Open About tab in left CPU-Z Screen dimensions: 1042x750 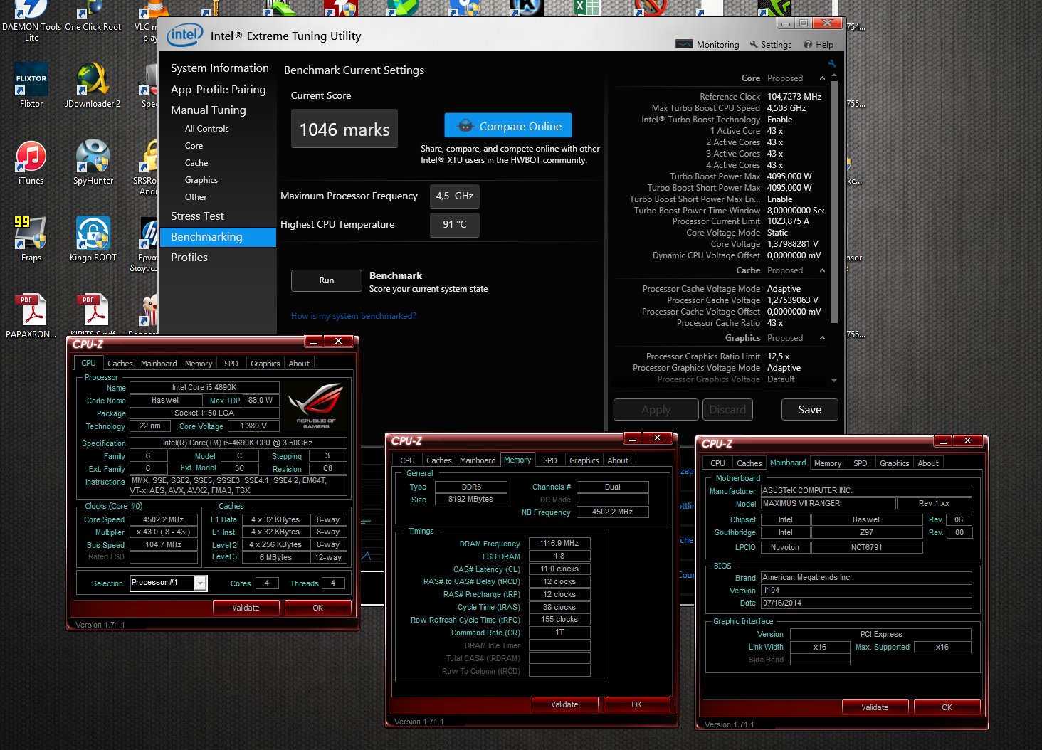click(x=299, y=364)
